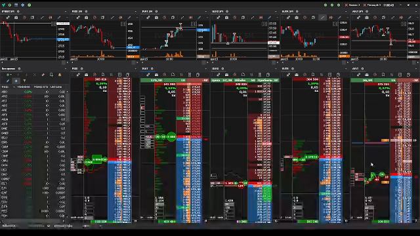Open settings gear beside the third order book title
The height and width of the screenshot is (236, 420).
pos(152,69)
